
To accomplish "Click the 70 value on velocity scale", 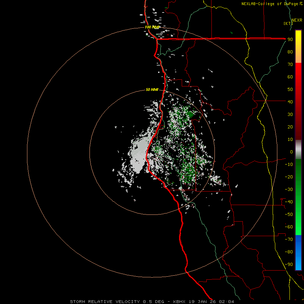I will 290,65.
